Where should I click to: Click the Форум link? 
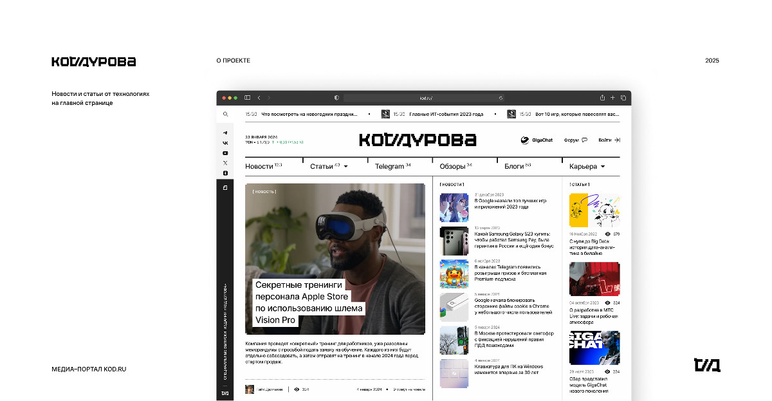571,140
